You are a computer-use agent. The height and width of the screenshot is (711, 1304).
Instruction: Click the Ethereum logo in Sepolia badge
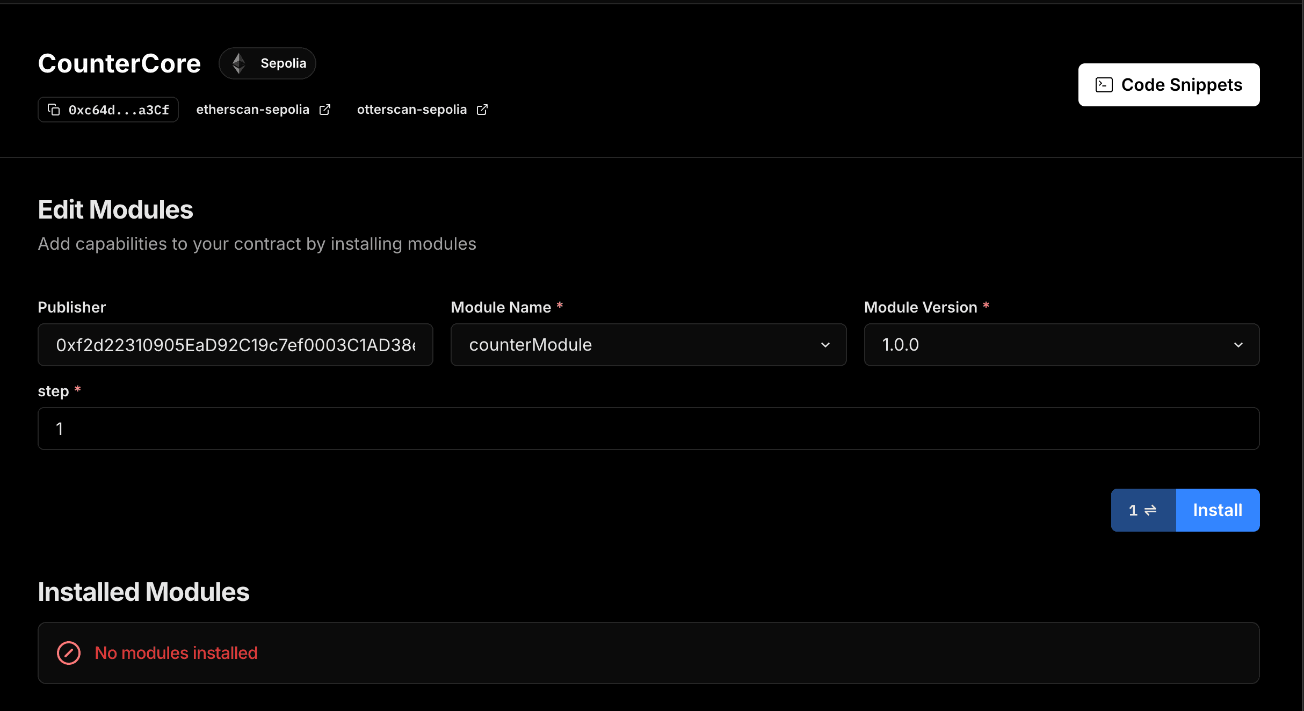[x=239, y=63]
